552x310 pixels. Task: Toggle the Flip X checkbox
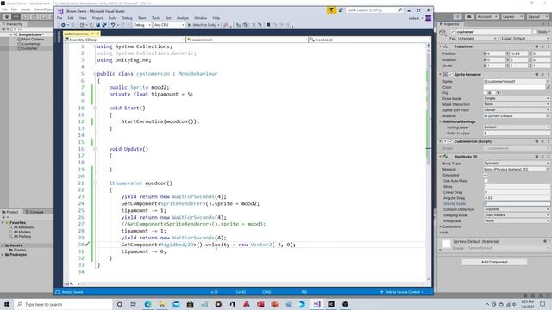[486, 93]
